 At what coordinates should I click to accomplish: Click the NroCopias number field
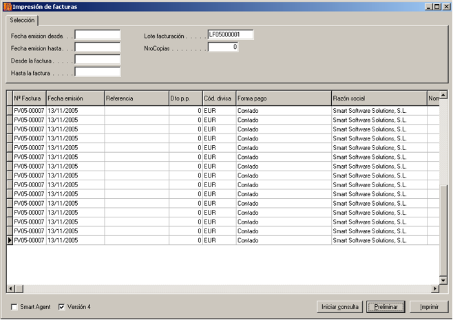[x=223, y=47]
